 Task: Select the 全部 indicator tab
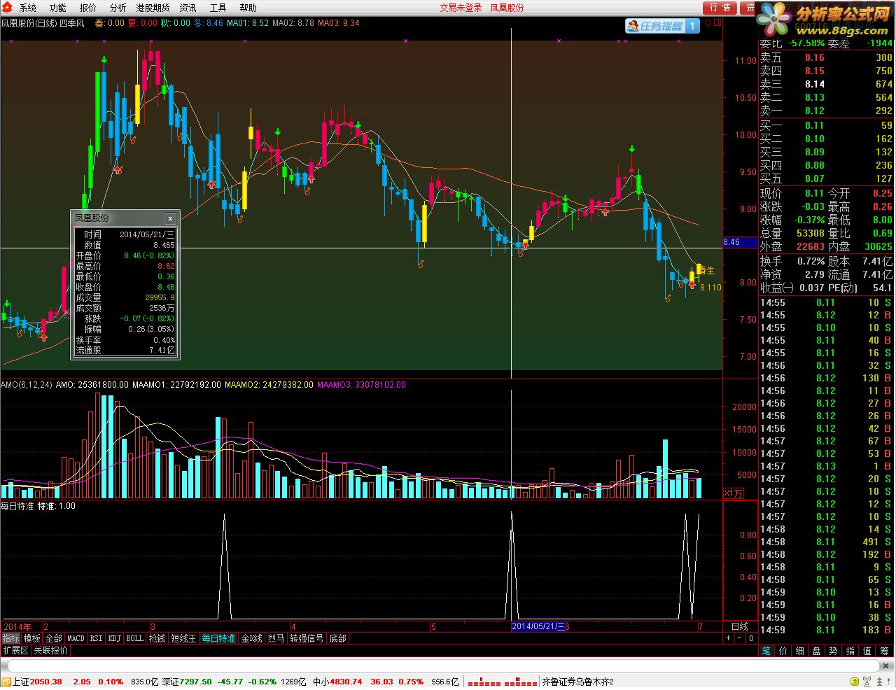(x=54, y=638)
